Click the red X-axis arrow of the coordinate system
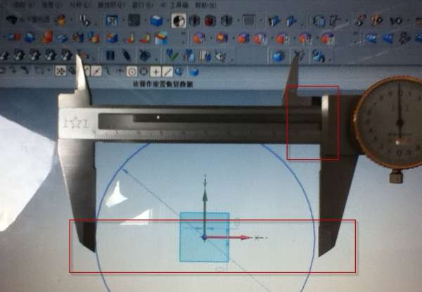 [x=228, y=237]
